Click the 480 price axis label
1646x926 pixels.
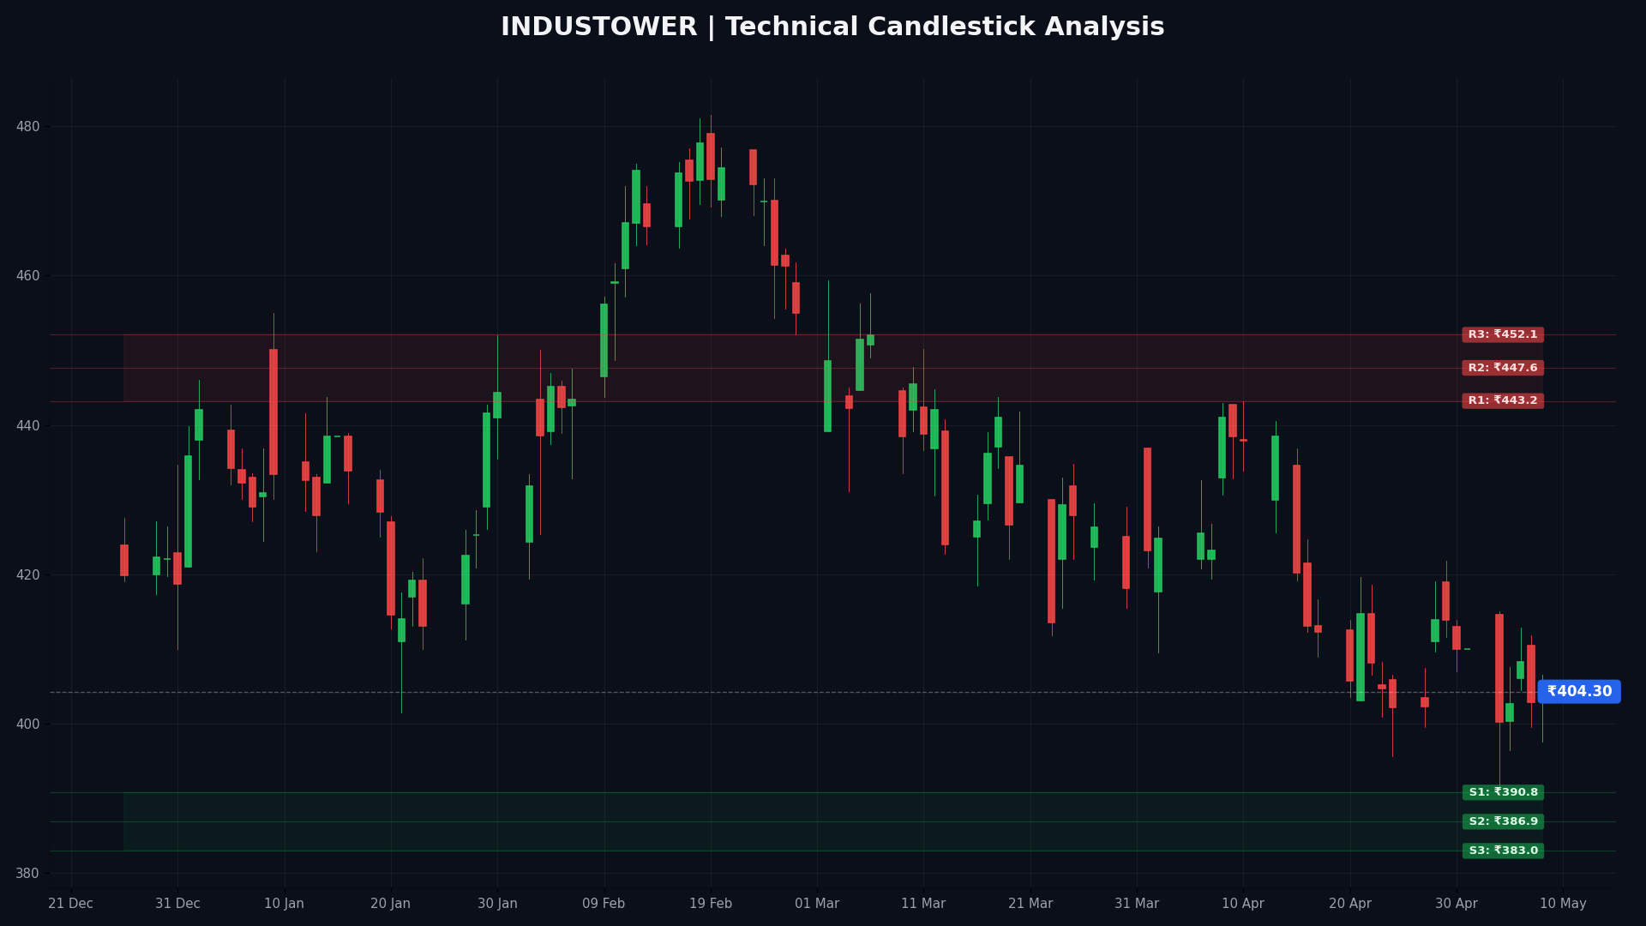coord(28,127)
